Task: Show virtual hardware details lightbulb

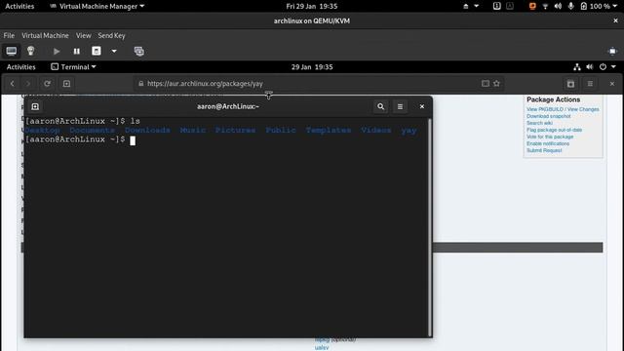Action: [30, 51]
